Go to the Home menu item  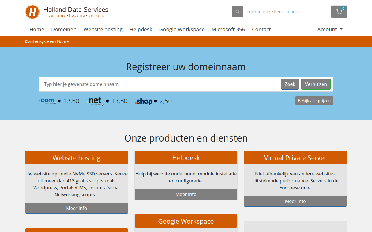[37, 29]
